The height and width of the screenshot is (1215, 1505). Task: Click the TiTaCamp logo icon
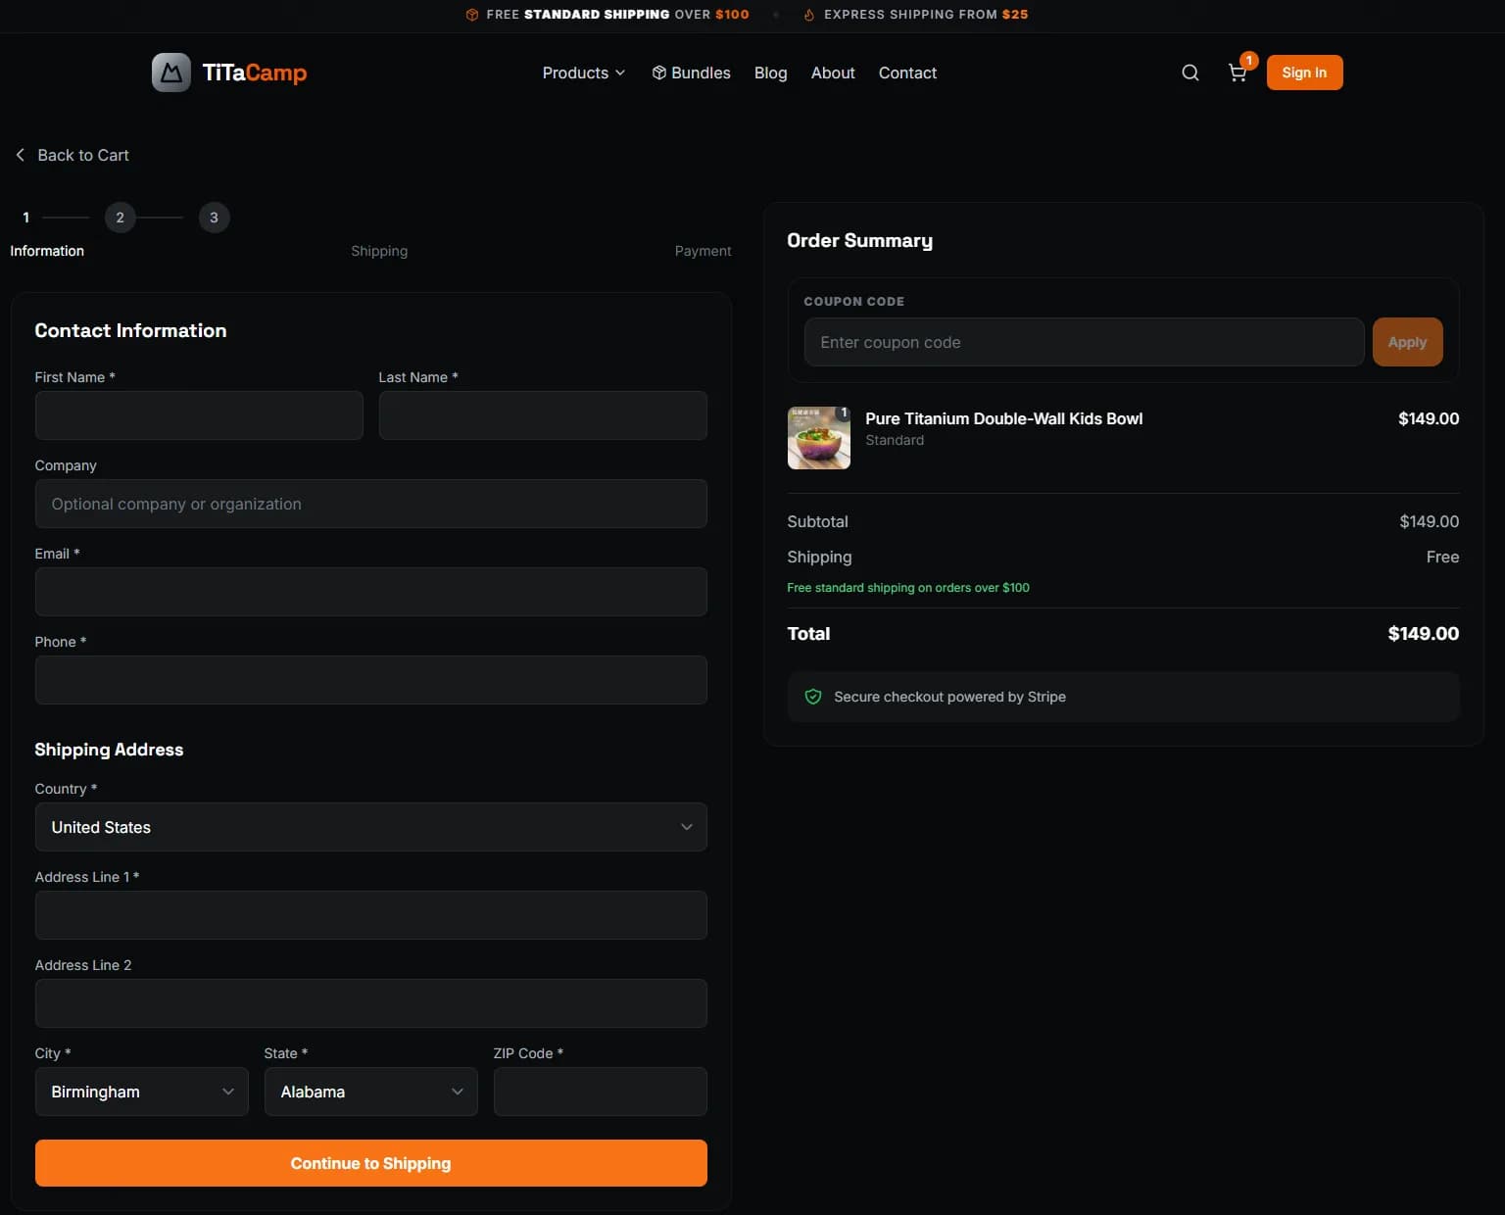(171, 73)
